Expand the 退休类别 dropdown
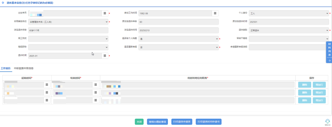332x127 pixels. click(x=289, y=30)
